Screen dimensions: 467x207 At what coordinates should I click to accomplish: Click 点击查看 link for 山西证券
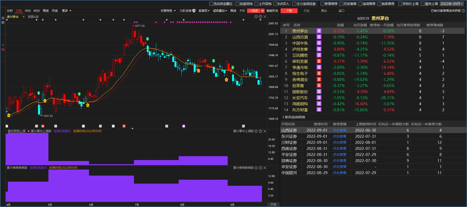point(340,130)
